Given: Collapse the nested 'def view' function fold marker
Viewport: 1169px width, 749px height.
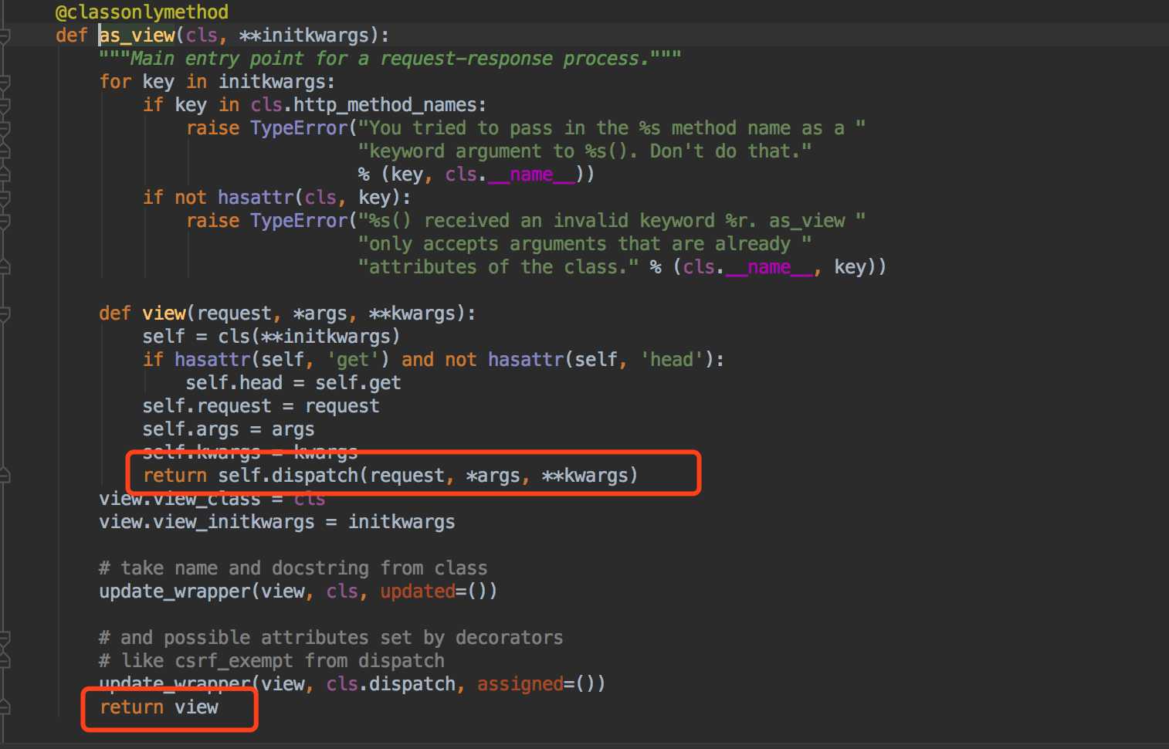Looking at the screenshot, I should pos(4,313).
